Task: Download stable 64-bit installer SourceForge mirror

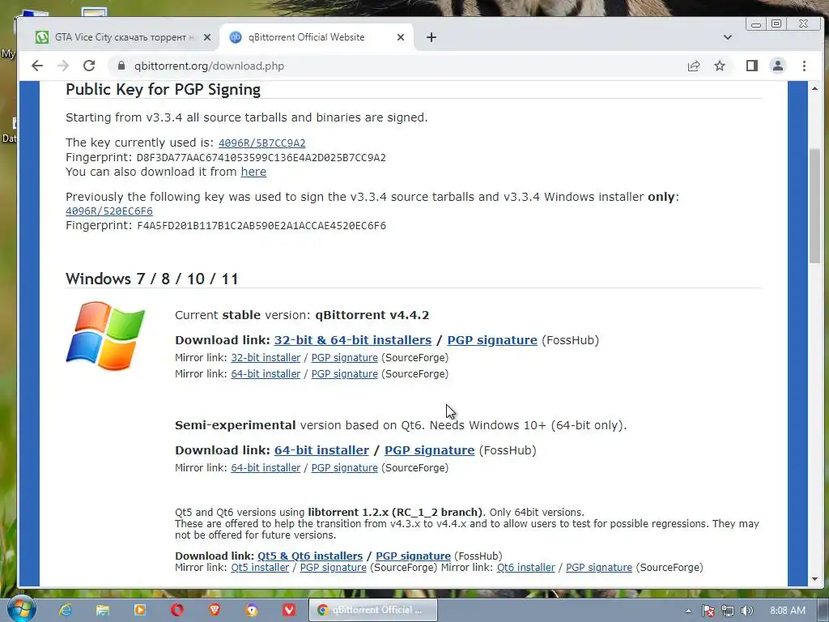Action: [266, 374]
